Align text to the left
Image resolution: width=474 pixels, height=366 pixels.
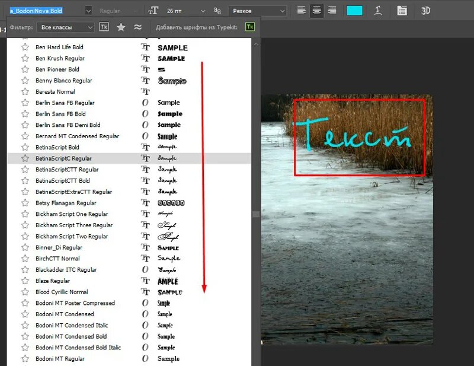coord(302,11)
